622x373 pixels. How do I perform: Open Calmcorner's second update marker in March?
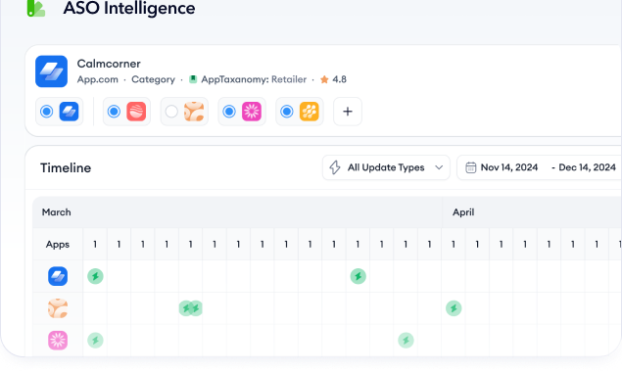click(x=358, y=276)
